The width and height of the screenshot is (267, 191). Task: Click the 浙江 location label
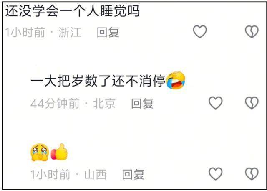click(x=70, y=32)
